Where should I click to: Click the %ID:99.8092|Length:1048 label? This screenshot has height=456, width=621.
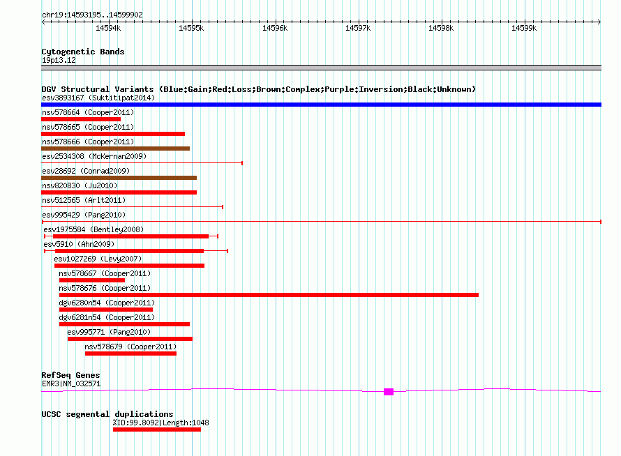[x=160, y=423]
